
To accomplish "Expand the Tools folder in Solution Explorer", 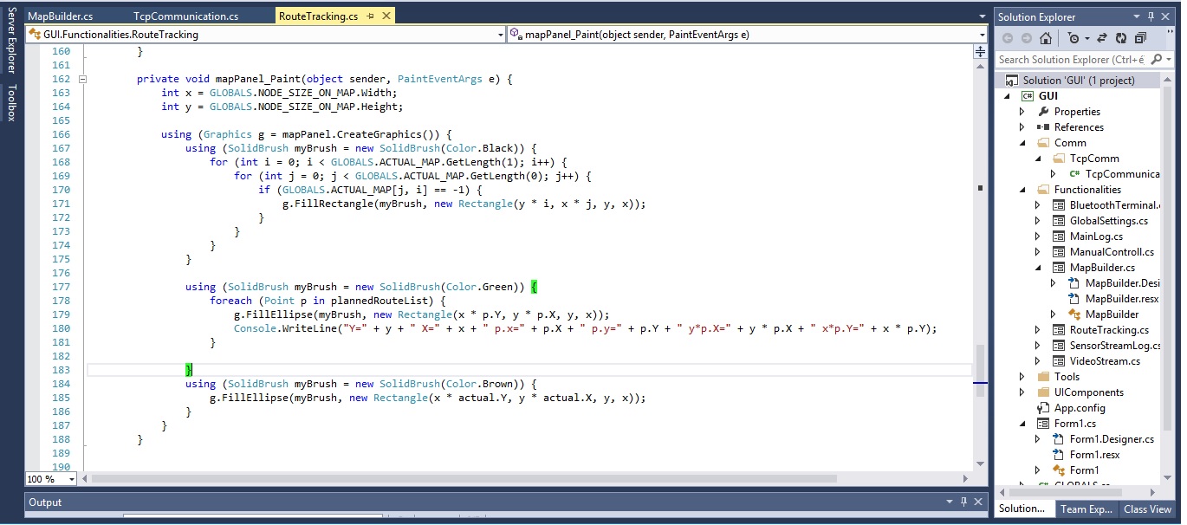I will (x=1022, y=377).
